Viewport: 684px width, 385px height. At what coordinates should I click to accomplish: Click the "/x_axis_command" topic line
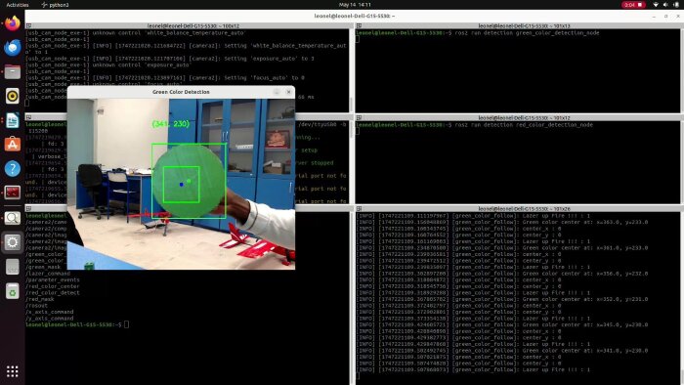pos(49,312)
